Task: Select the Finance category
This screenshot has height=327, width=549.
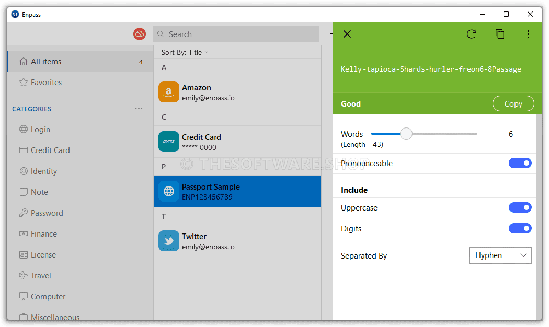Action: (x=80, y=233)
